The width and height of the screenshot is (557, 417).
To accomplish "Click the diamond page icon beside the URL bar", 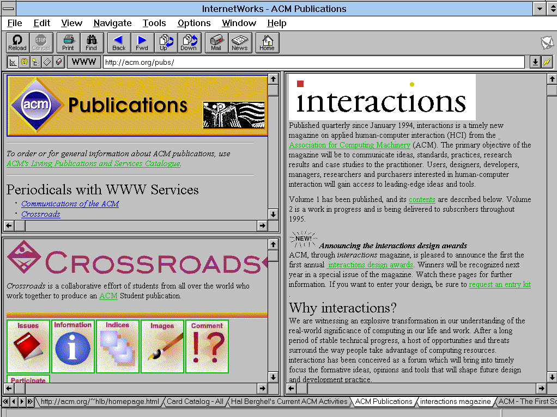I will tap(47, 63).
